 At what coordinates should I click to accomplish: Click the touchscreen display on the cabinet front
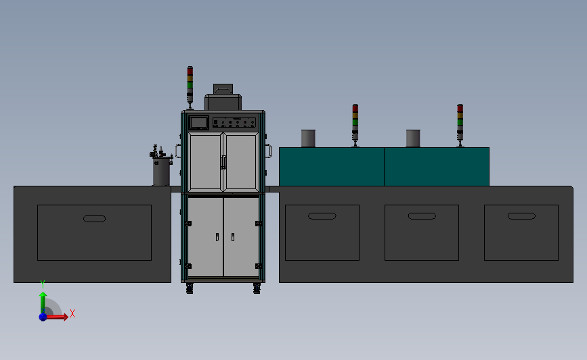(x=198, y=123)
